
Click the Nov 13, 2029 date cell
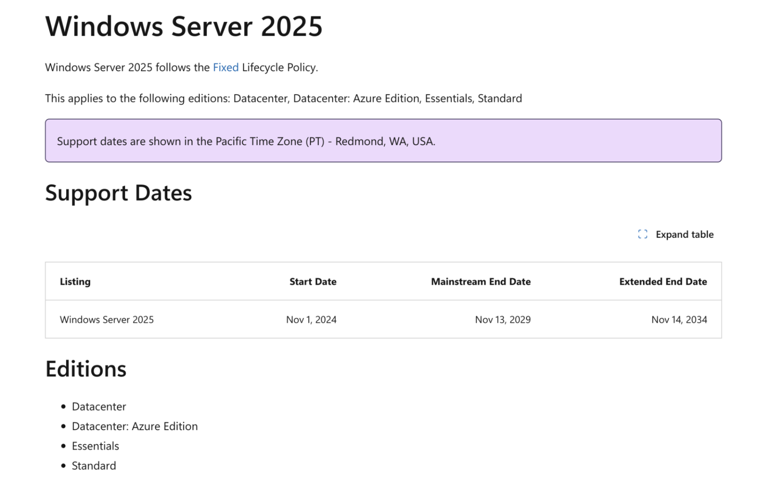pyautogui.click(x=503, y=320)
